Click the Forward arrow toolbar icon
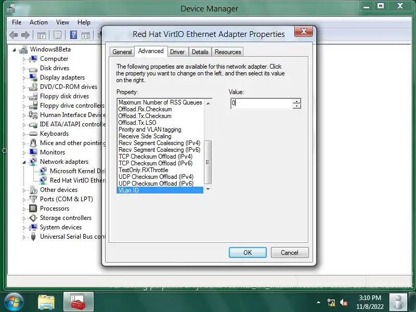The image size is (416, 312). (x=25, y=35)
